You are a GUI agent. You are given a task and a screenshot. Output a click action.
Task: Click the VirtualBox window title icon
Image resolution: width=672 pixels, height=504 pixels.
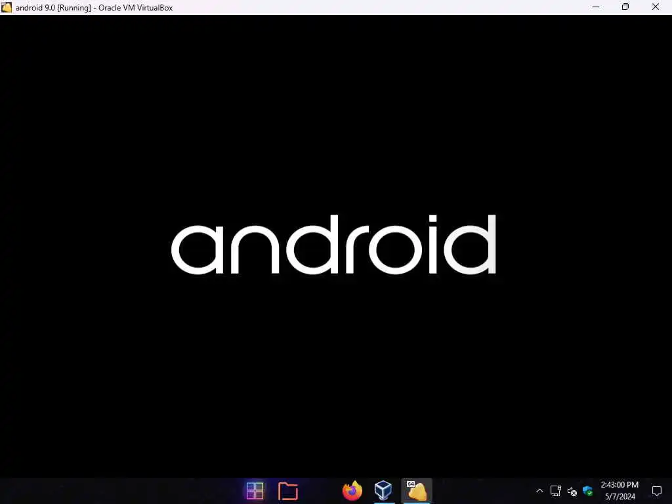[x=7, y=7]
